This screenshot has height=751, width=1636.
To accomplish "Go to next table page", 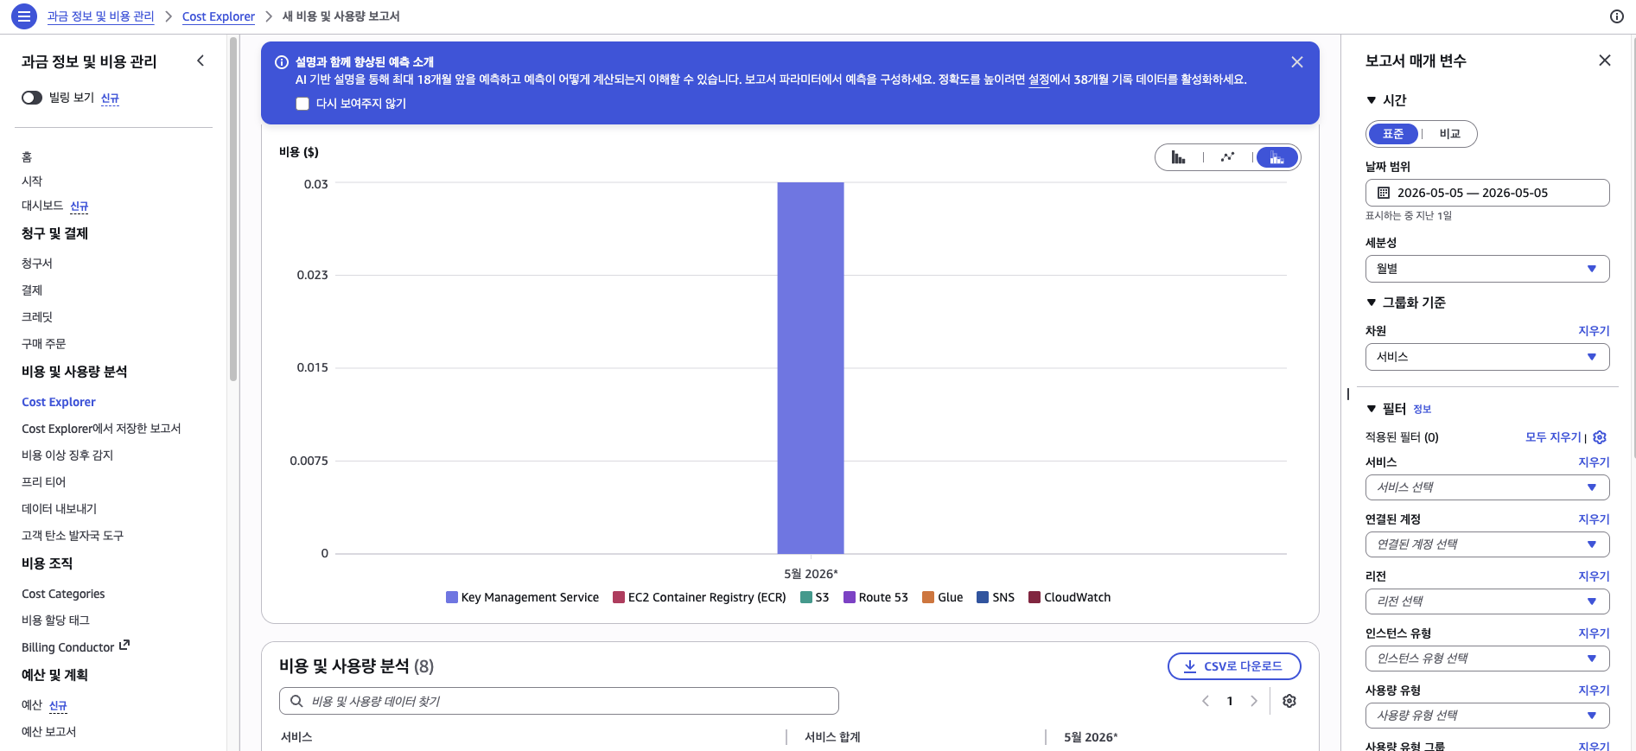I will pos(1254,701).
